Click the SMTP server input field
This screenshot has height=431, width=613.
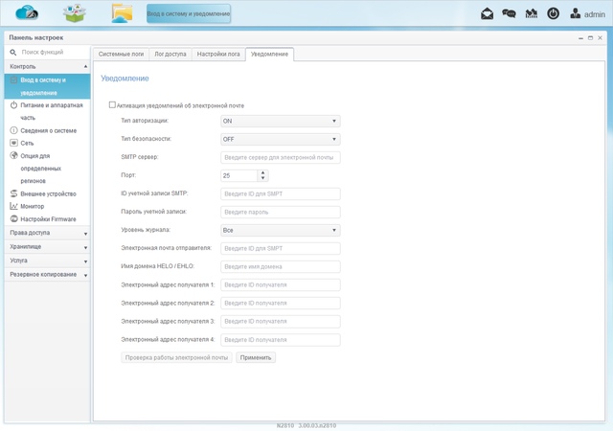(x=281, y=157)
